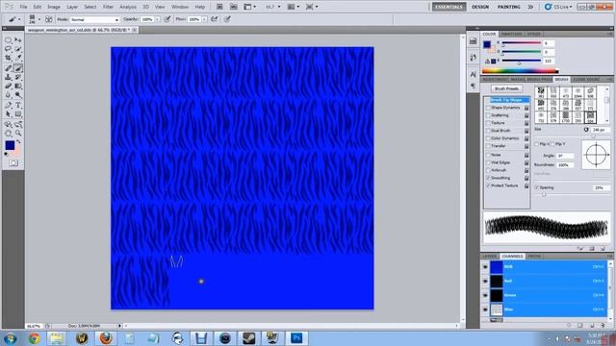Select the Lasso tool
This screenshot has width=616, height=346.
(8, 49)
